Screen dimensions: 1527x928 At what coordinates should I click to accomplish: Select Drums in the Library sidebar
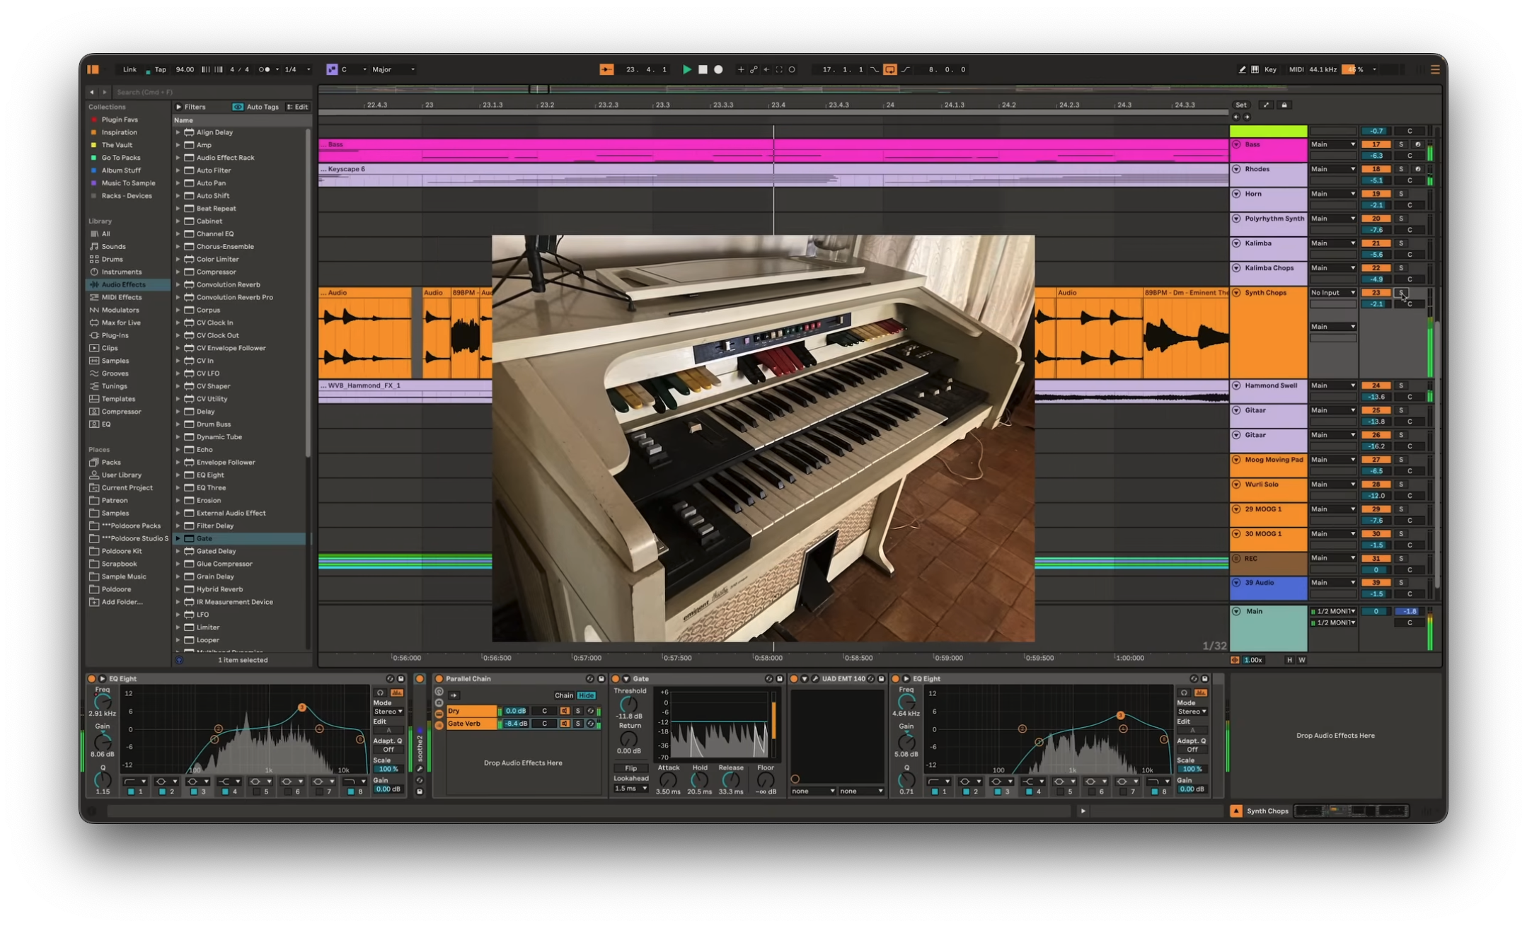tap(112, 259)
